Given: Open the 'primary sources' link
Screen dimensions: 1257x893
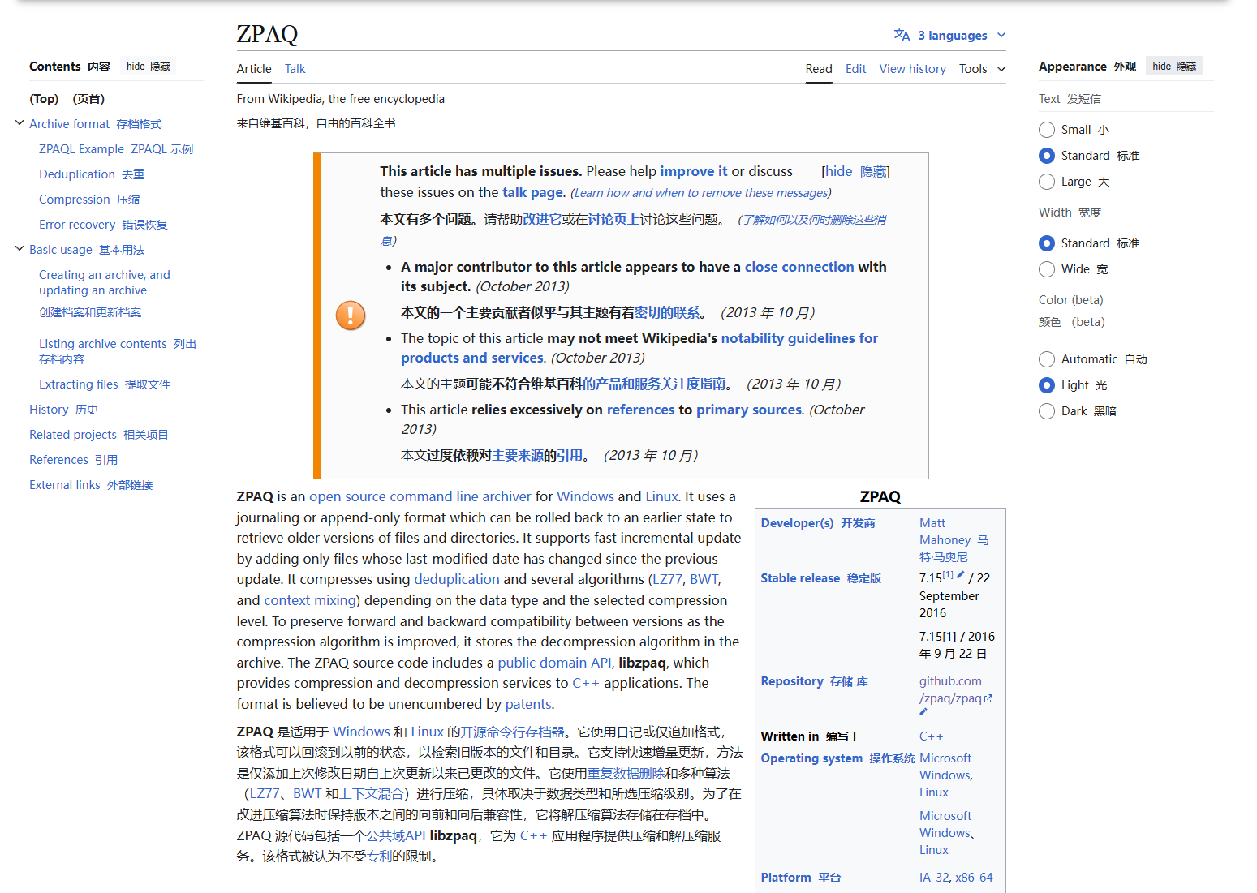Looking at the screenshot, I should click(749, 410).
